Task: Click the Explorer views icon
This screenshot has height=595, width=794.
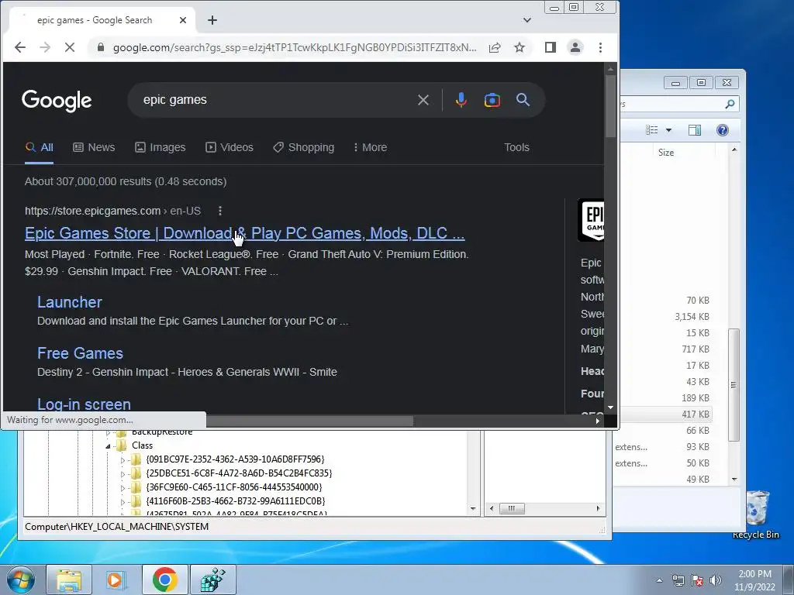Action: pos(651,130)
